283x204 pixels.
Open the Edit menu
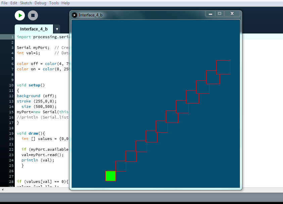coord(14,3)
